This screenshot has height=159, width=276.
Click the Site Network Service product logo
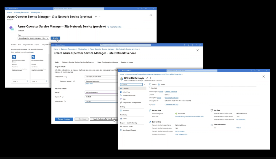[11, 28]
